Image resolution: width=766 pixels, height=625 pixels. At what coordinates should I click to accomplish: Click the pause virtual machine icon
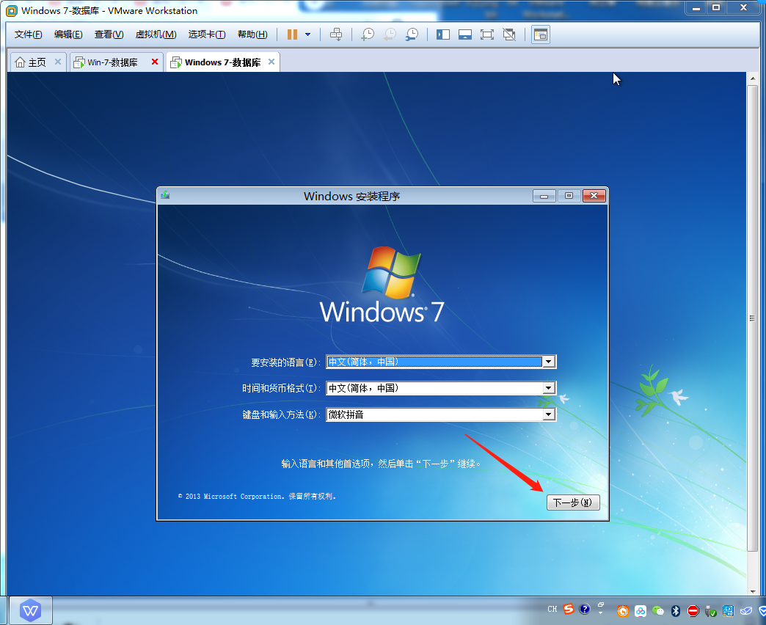click(292, 34)
